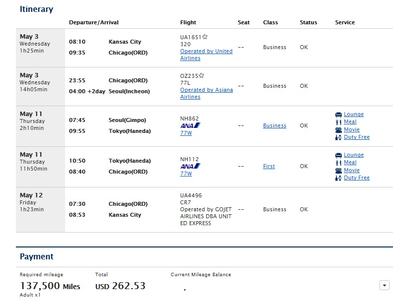Click the Lounge sofa icon for NH862
The width and height of the screenshot is (393, 303).
point(338,115)
